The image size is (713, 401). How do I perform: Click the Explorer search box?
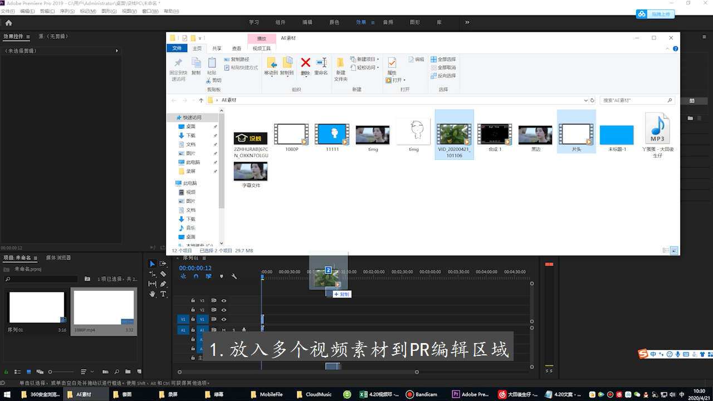pyautogui.click(x=637, y=100)
